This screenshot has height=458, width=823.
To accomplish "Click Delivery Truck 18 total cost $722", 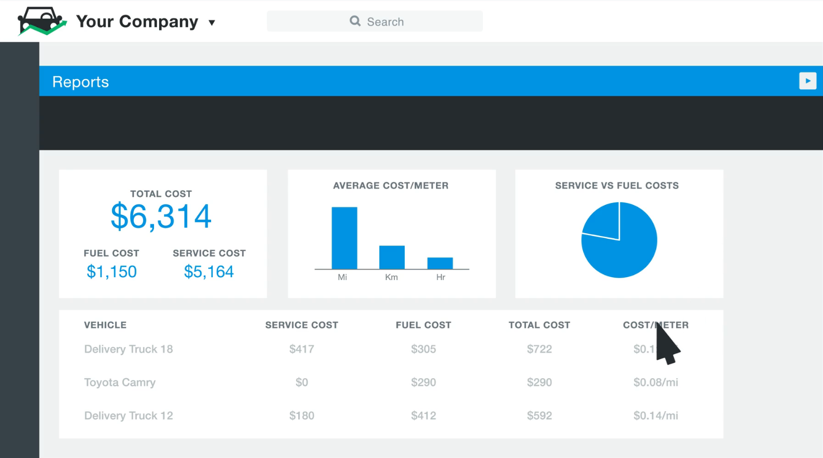I will click(x=539, y=349).
